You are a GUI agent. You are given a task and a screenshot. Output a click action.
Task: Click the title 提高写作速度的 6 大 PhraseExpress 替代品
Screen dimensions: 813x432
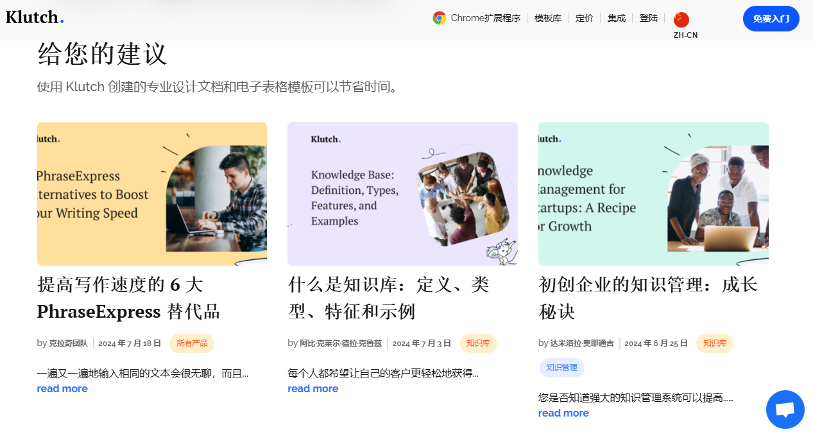[128, 298]
